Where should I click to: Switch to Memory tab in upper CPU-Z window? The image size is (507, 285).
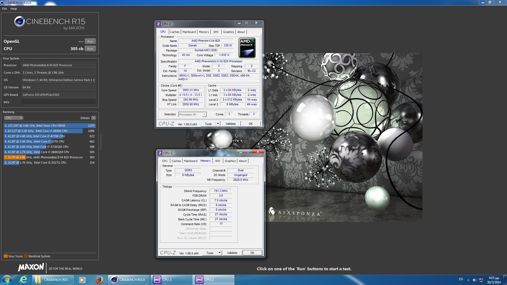point(204,32)
